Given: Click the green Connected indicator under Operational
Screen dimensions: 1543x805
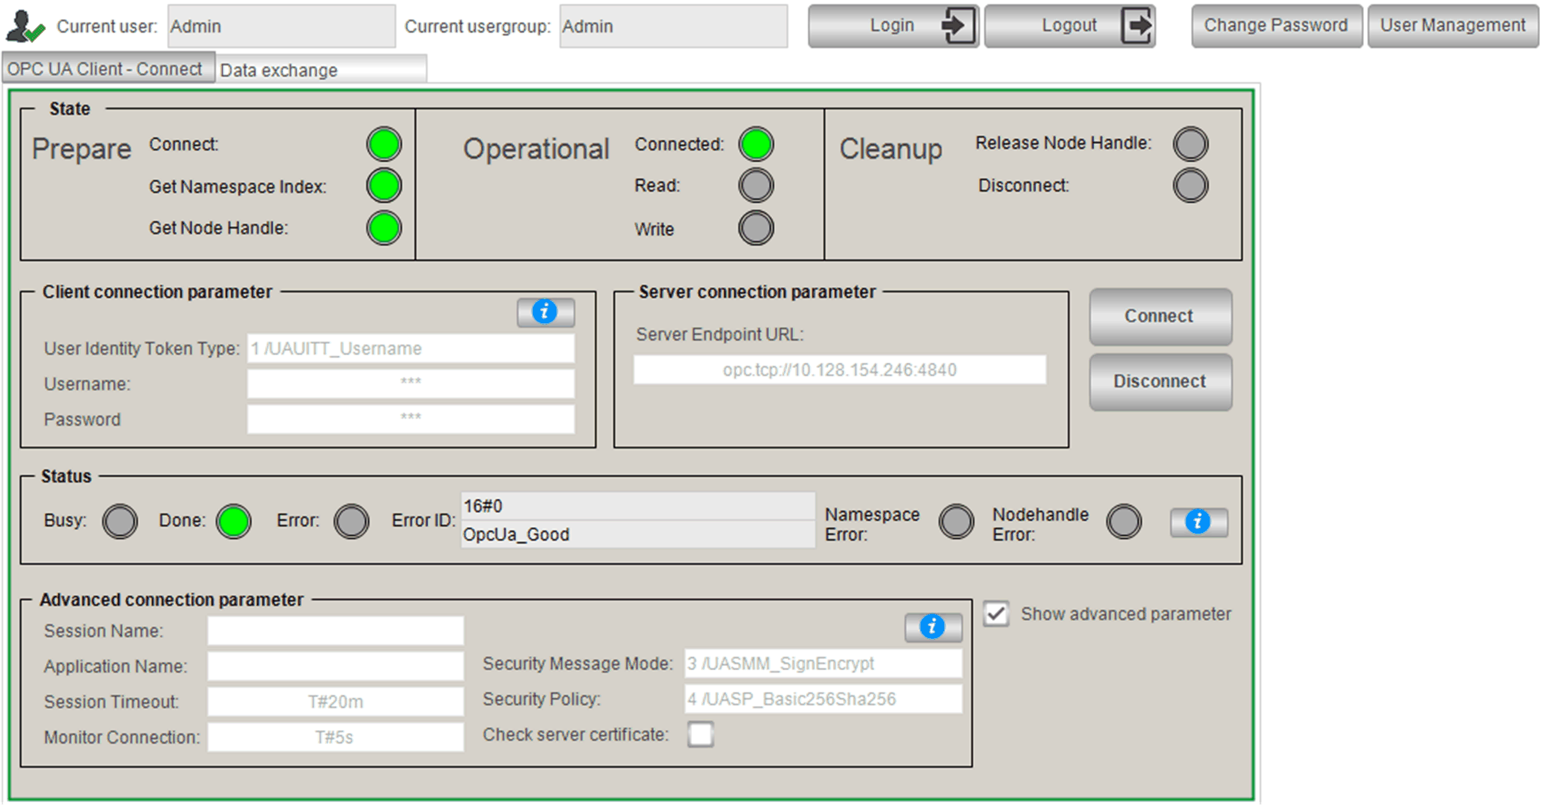Looking at the screenshot, I should point(755,144).
